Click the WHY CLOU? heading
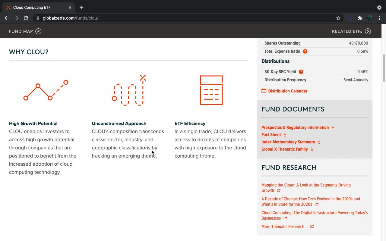This screenshot has height=241, width=386. (x=29, y=52)
